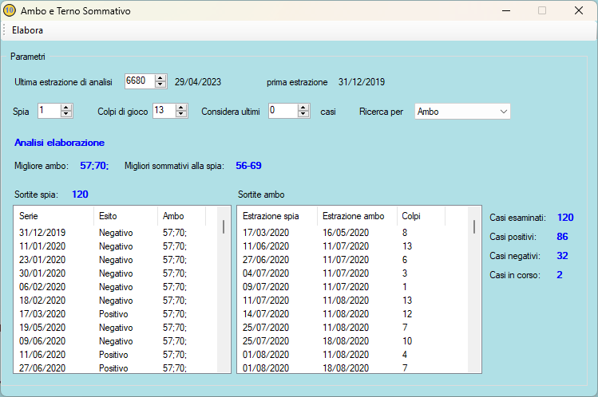Screen dimensions: 598x397
Task: Decrease Considera ultimi value with down arrow
Action: tap(303, 114)
